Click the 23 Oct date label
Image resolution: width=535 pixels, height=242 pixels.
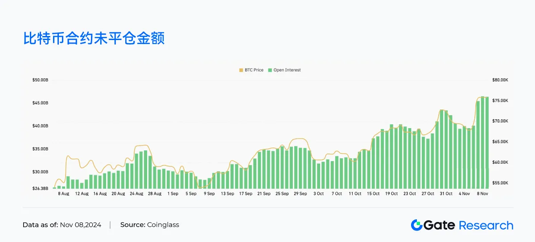[410, 194]
